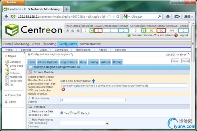Click the page vertical scrollbar thumb
Screen dimensions: 197x131
(193, 44)
